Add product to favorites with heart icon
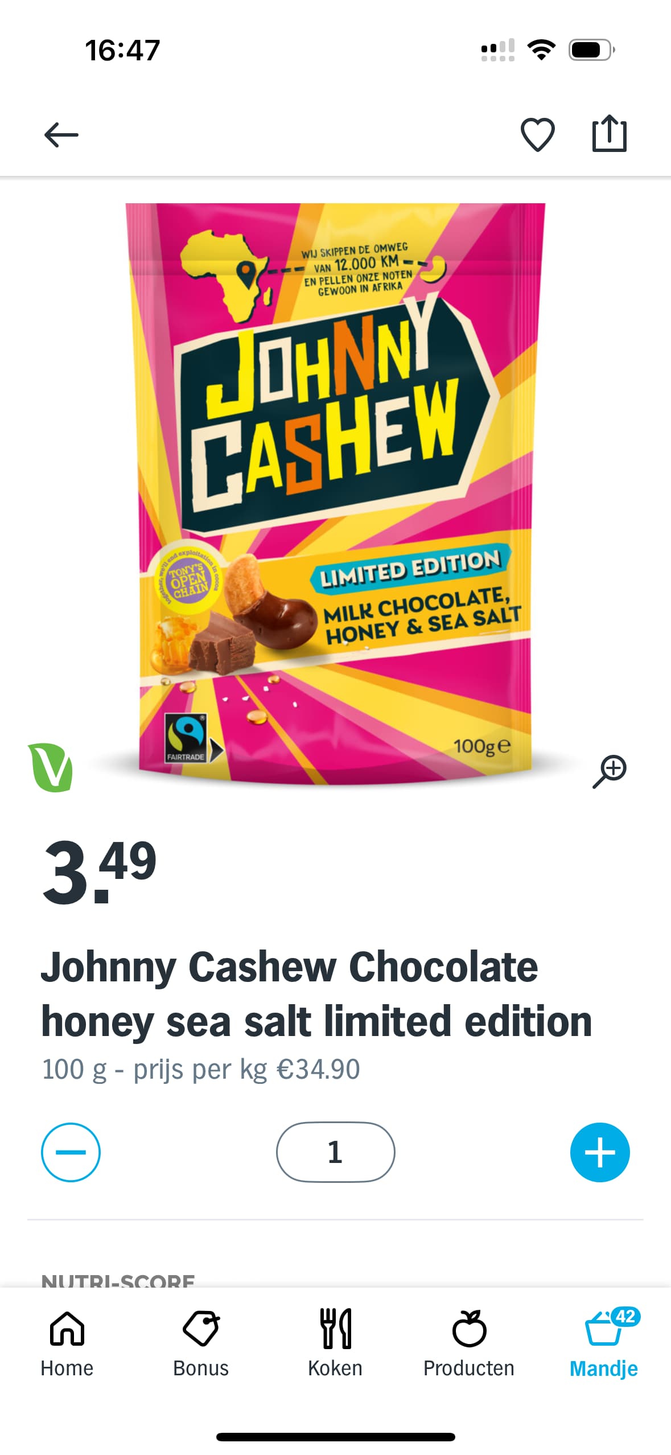Screen dimensions: 671x1455 tap(537, 135)
